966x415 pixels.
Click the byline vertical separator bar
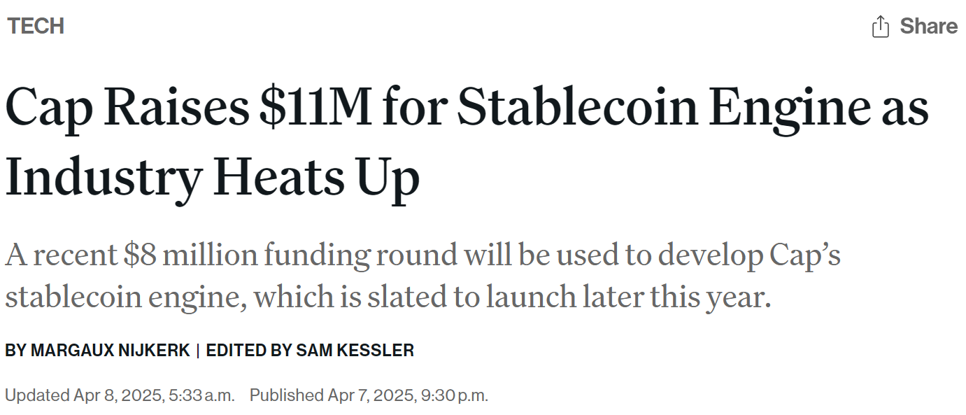(198, 351)
